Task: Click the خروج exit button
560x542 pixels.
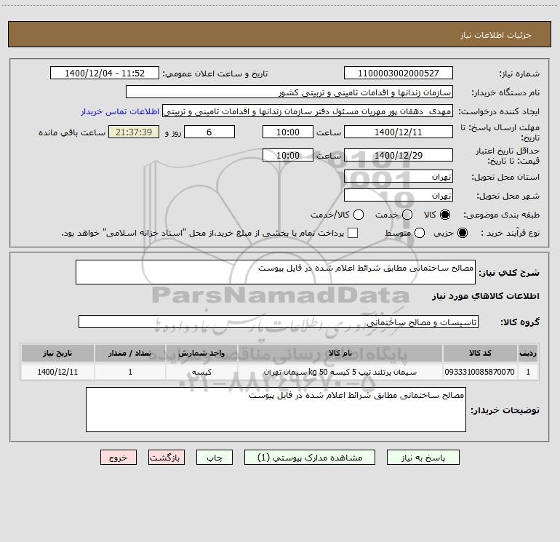Action: (x=119, y=458)
